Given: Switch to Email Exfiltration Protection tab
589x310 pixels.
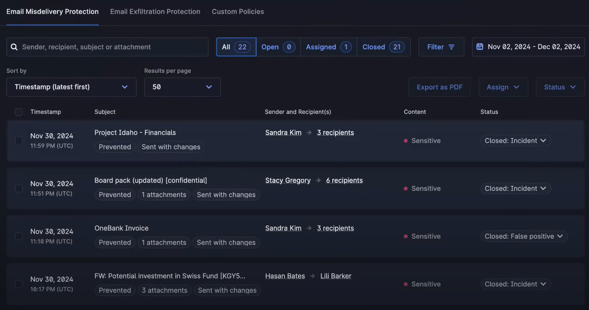Looking at the screenshot, I should click(x=155, y=12).
